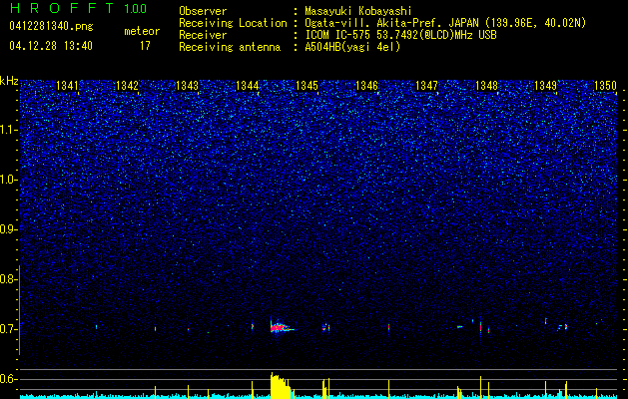Click the 1341 time marker
Image resolution: width=628 pixels, height=399 pixels.
pos(67,86)
